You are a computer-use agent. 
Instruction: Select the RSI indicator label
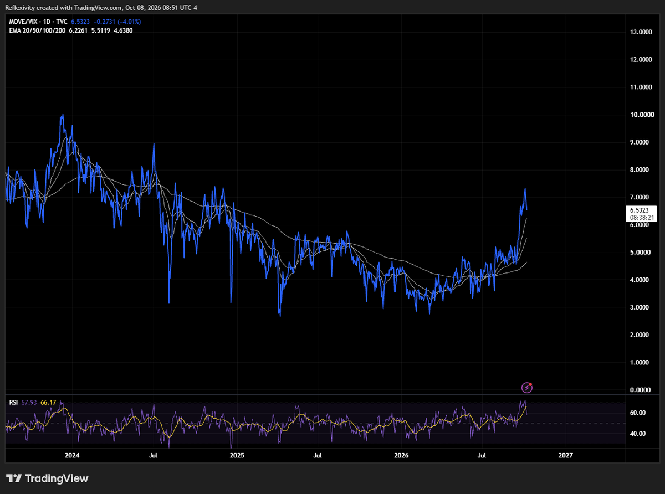click(14, 403)
